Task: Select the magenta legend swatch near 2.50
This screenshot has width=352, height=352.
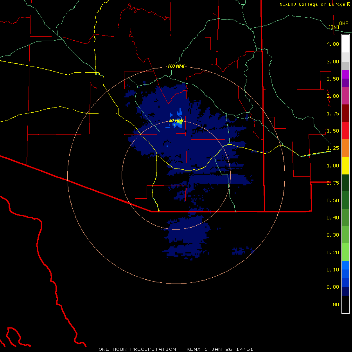Action: coord(345,74)
